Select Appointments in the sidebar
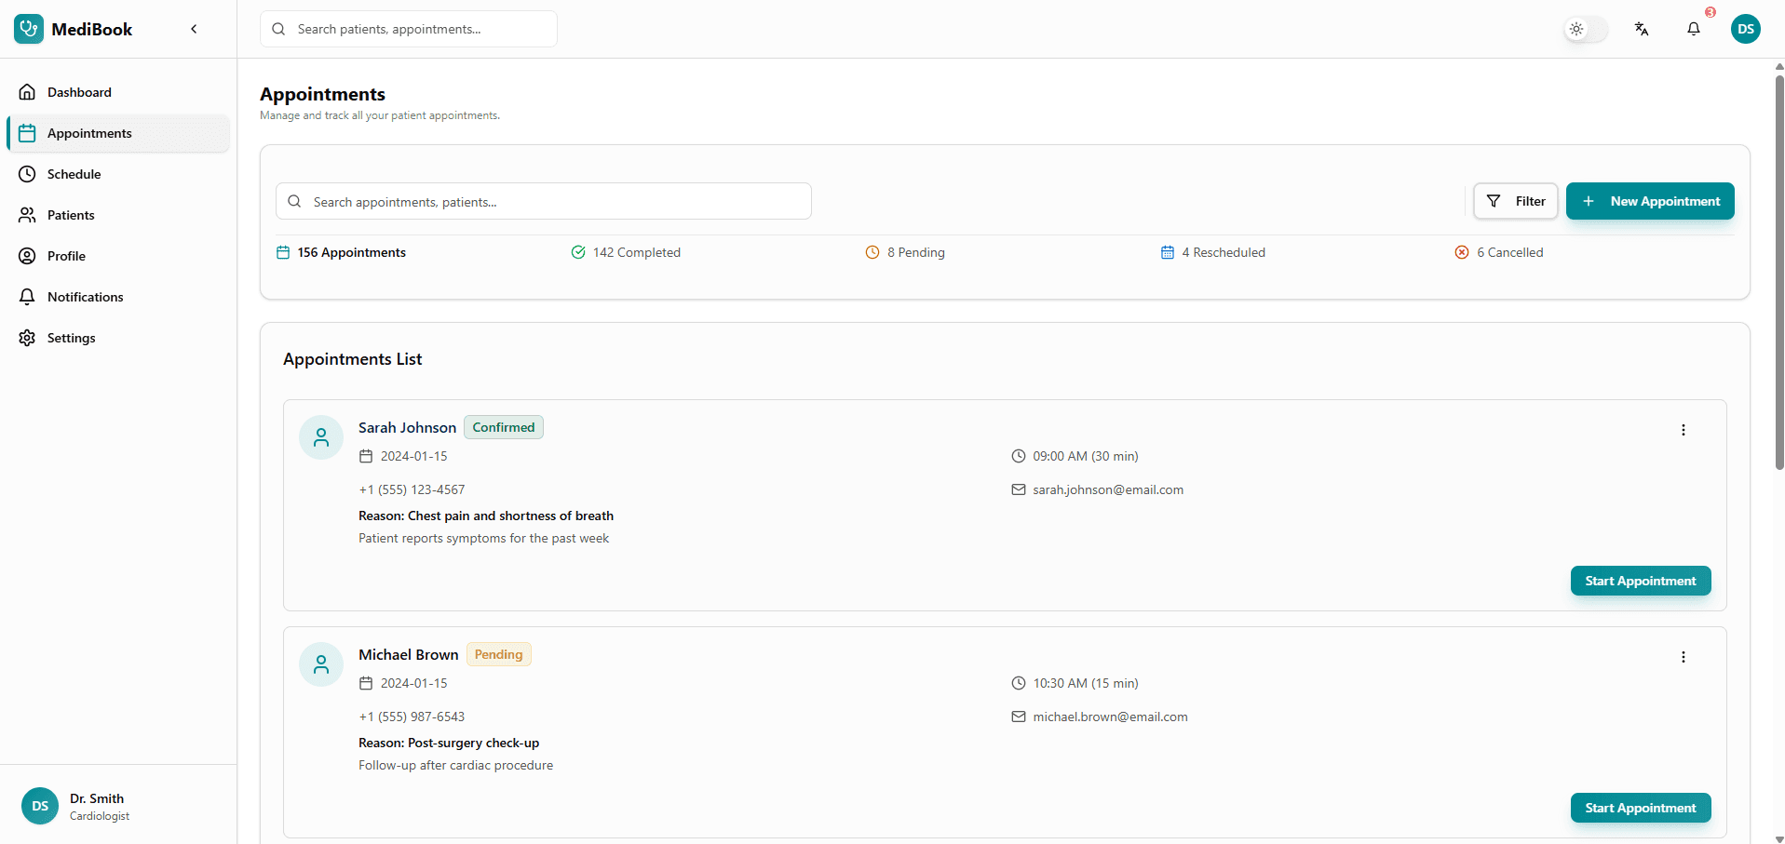Viewport: 1785px width, 844px height. [118, 133]
